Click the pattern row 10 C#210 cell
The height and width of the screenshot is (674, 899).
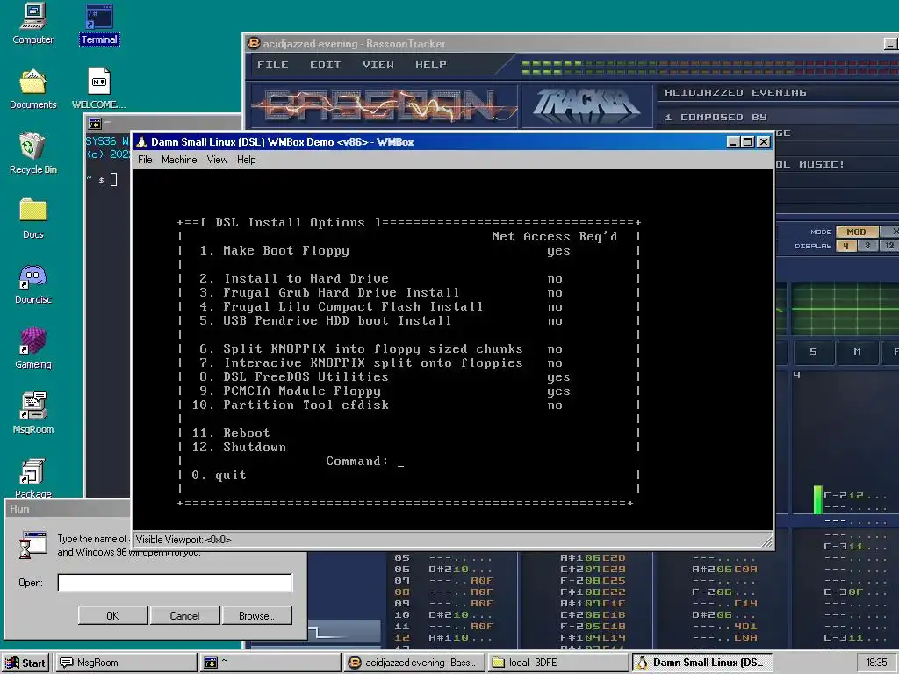tap(460, 615)
